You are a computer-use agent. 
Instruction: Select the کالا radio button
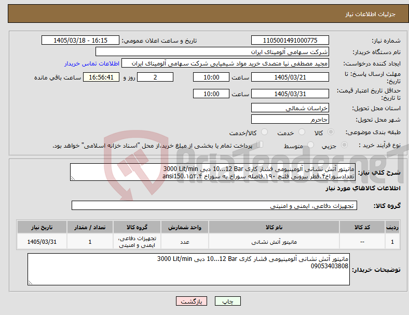[331, 132]
